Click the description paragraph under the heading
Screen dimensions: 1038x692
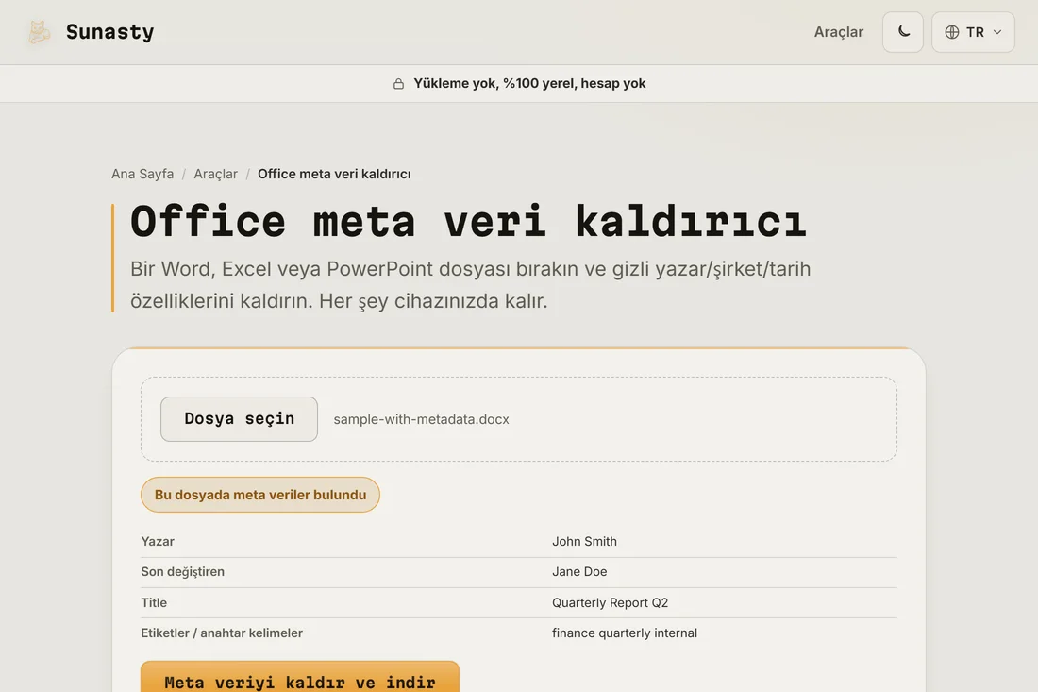tap(470, 285)
